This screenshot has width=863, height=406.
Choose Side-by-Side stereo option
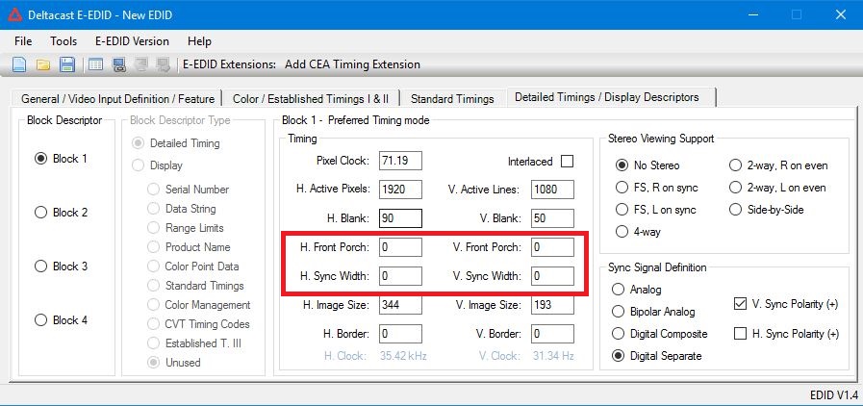(x=737, y=209)
